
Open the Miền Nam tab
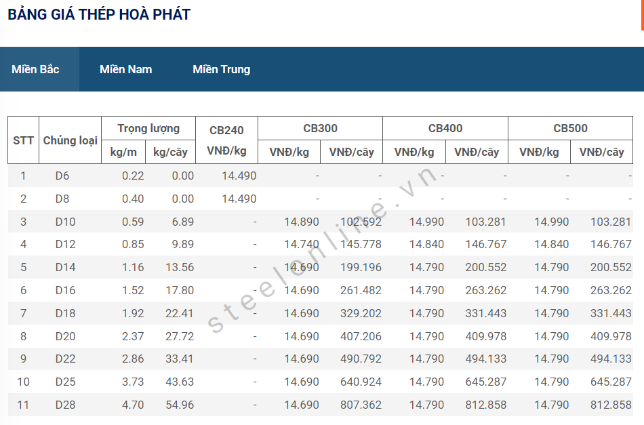[x=125, y=69]
